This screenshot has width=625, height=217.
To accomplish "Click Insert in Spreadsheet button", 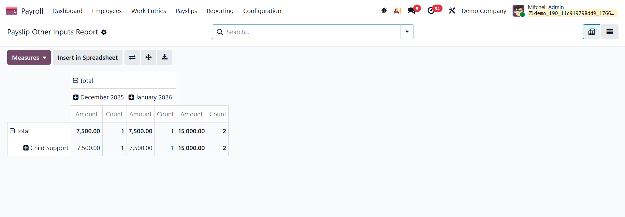I will [x=88, y=57].
